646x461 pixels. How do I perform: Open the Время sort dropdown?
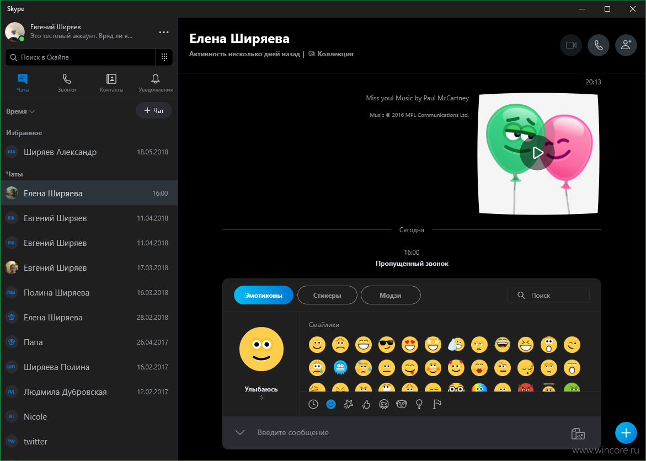(x=20, y=111)
